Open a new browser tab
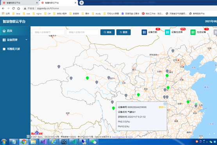 tap(81, 3)
